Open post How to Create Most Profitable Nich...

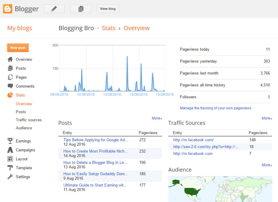(x=96, y=151)
